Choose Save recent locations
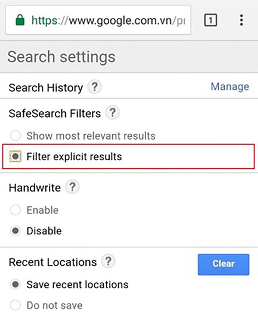Image resolution: width=258 pixels, height=319 pixels. (15, 284)
